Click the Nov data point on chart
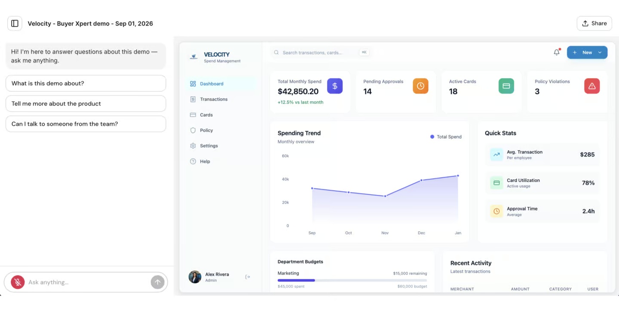The image size is (619, 309). coord(385,196)
